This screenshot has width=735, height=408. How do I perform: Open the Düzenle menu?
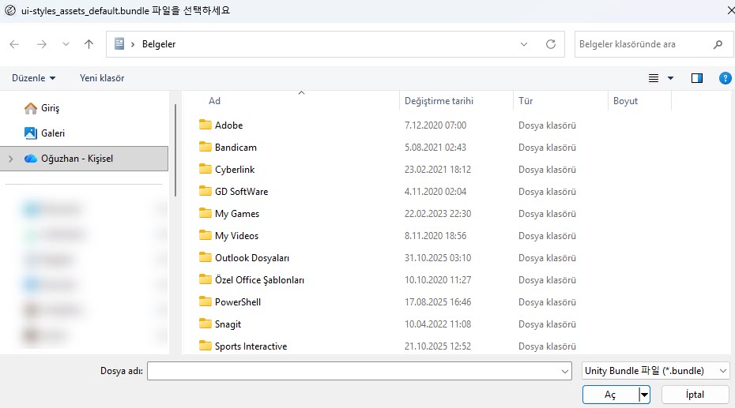(x=33, y=78)
